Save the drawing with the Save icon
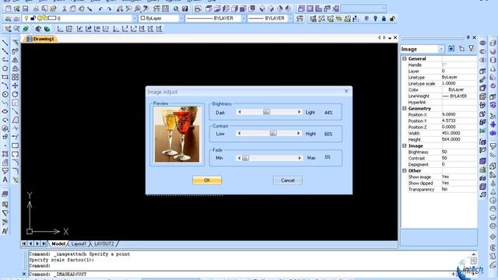This screenshot has height=280, width=498. point(25,9)
